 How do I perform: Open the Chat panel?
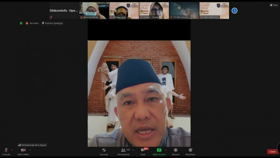point(143,151)
